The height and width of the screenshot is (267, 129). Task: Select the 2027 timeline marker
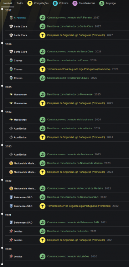(x=2, y=9)
